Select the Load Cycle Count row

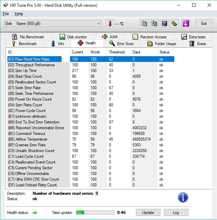coord(91,156)
